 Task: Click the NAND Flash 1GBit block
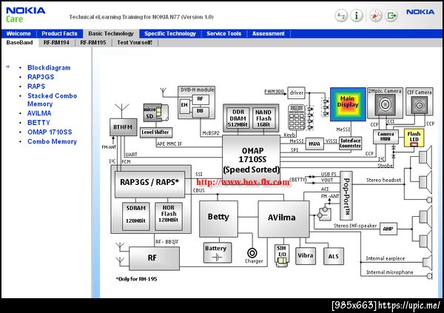click(x=263, y=118)
